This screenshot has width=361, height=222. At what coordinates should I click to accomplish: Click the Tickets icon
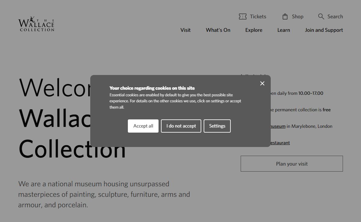click(x=243, y=16)
